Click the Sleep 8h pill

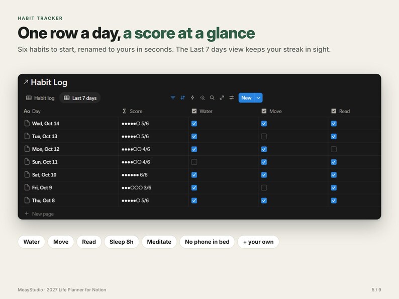pyautogui.click(x=122, y=242)
